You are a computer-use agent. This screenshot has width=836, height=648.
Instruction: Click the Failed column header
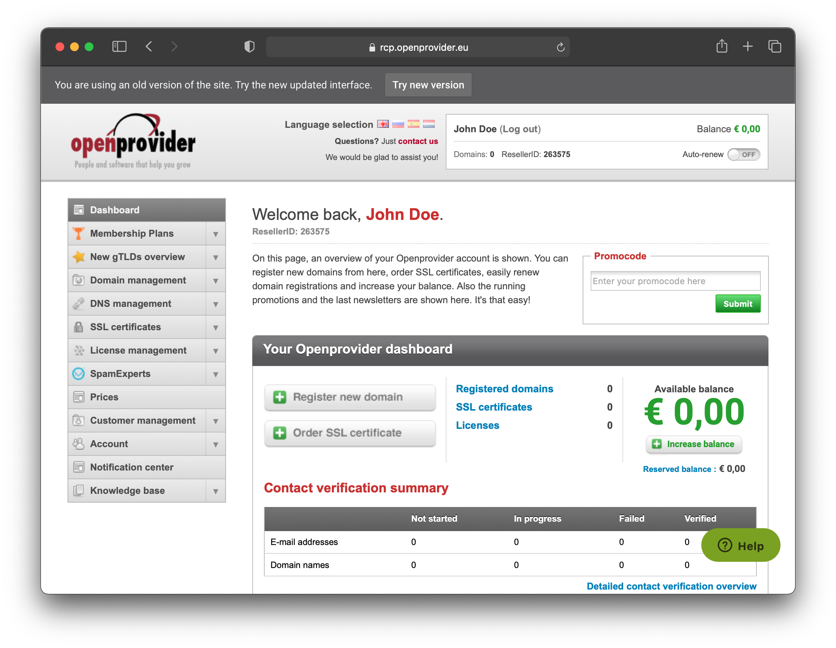point(632,518)
